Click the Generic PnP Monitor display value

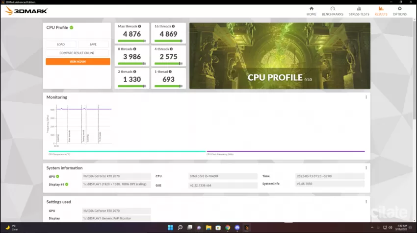(x=116, y=218)
